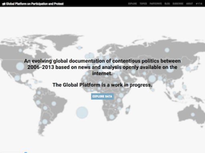
Task: Click Global Platform on Participation and Protest title
Action: [x=35, y=4]
